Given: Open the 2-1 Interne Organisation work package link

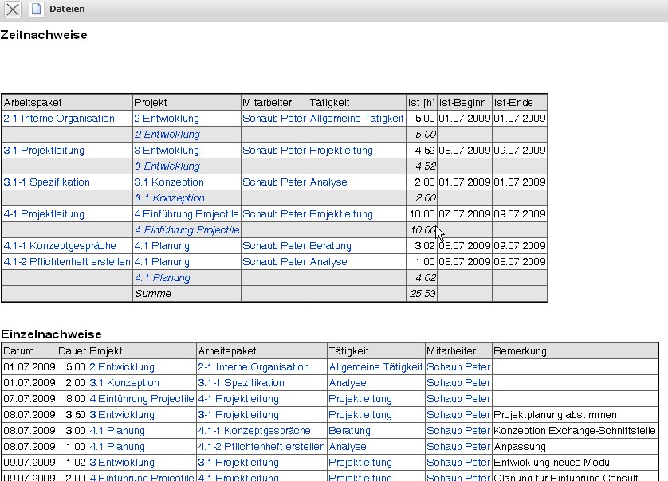Looking at the screenshot, I should click(x=59, y=119).
